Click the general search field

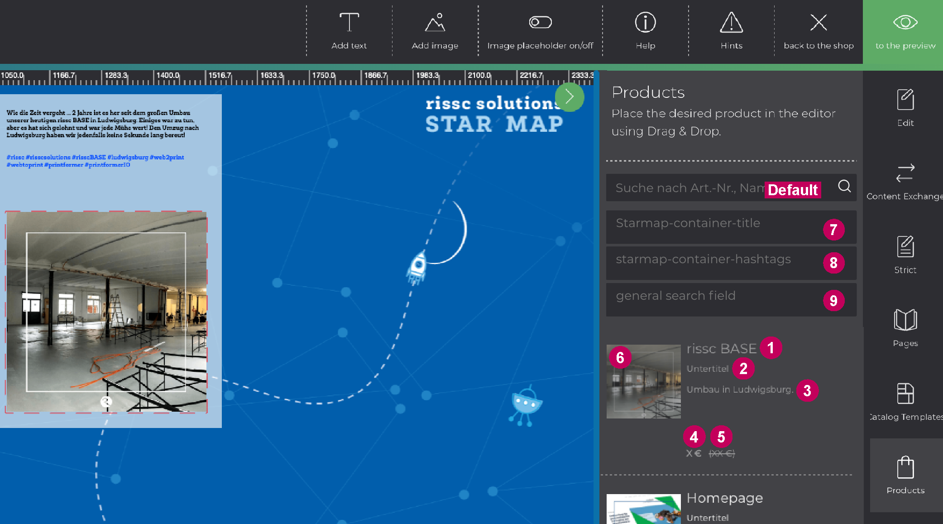click(x=715, y=299)
